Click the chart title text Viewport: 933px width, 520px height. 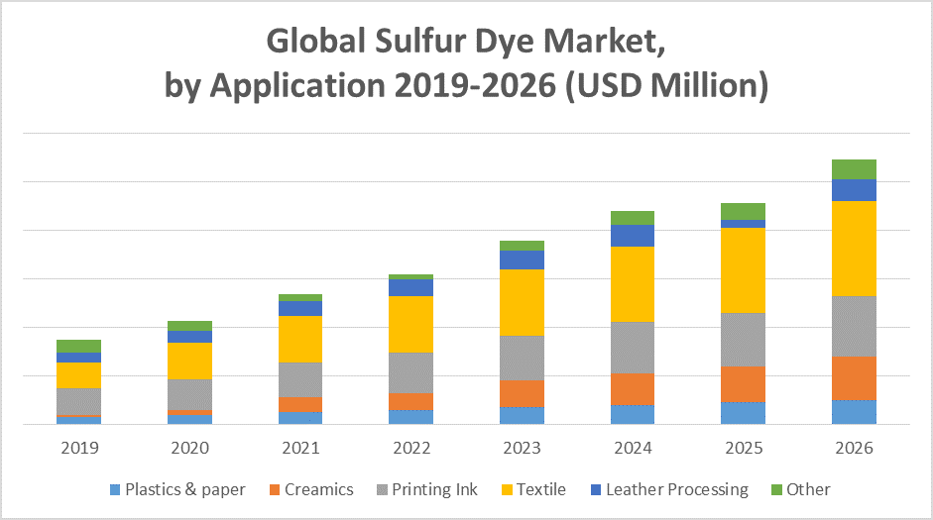pyautogui.click(x=466, y=63)
